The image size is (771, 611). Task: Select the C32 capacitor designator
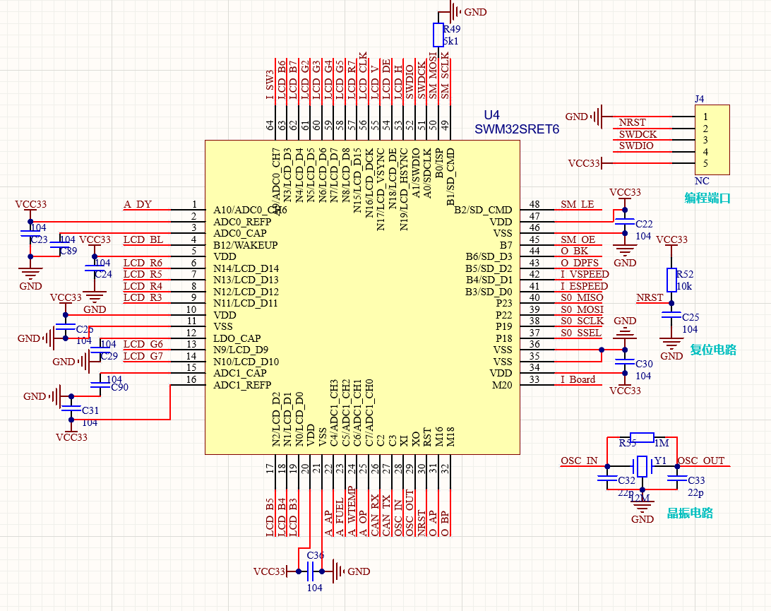626,480
